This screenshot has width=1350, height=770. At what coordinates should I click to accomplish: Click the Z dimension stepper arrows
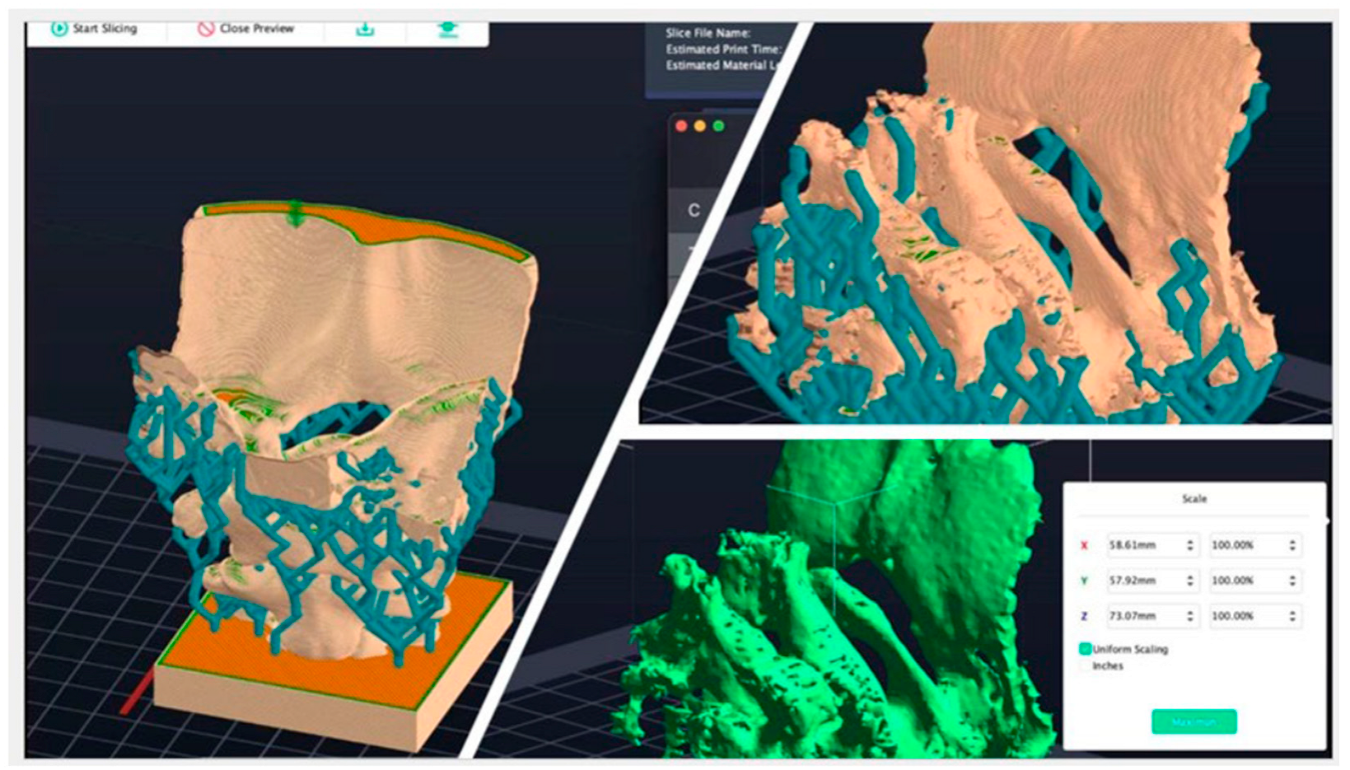(1189, 616)
